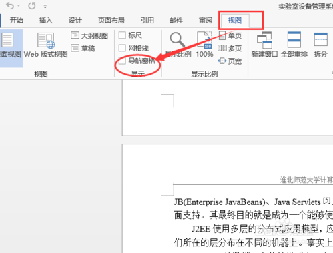Tick the 导航窗格 checkbox
The width and height of the screenshot is (333, 253).
tap(122, 61)
